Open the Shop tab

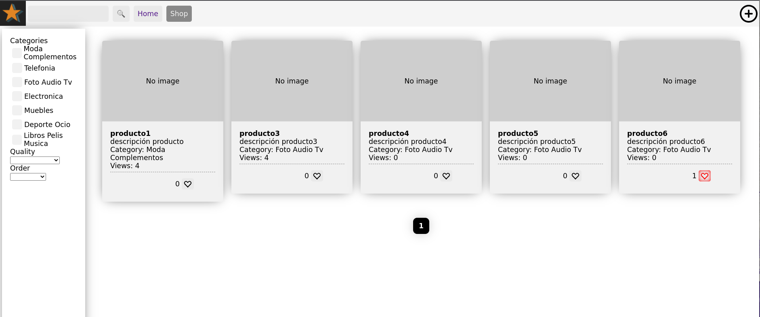tap(179, 14)
